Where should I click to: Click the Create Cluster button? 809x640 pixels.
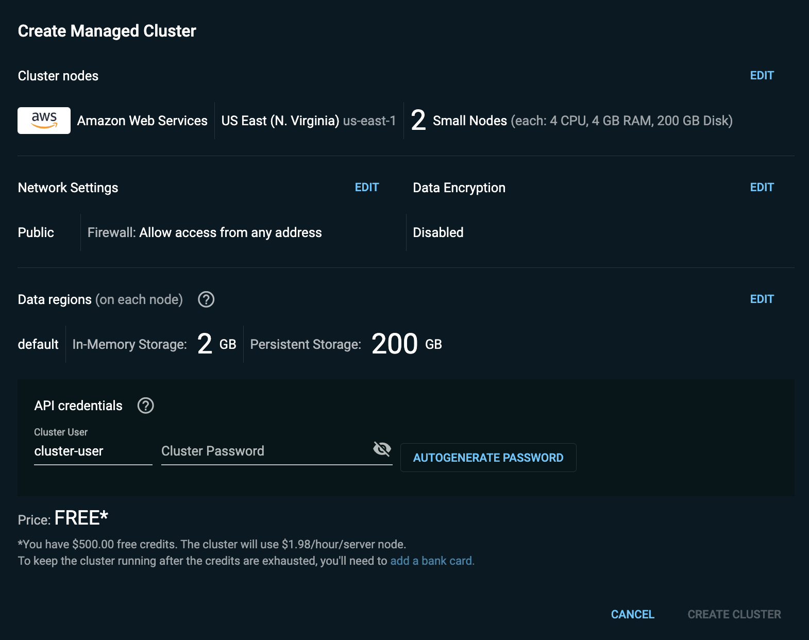pos(734,614)
